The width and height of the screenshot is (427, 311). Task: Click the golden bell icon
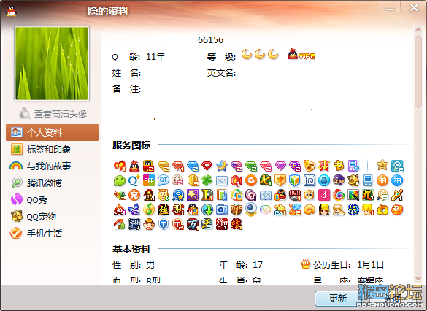coord(309,166)
